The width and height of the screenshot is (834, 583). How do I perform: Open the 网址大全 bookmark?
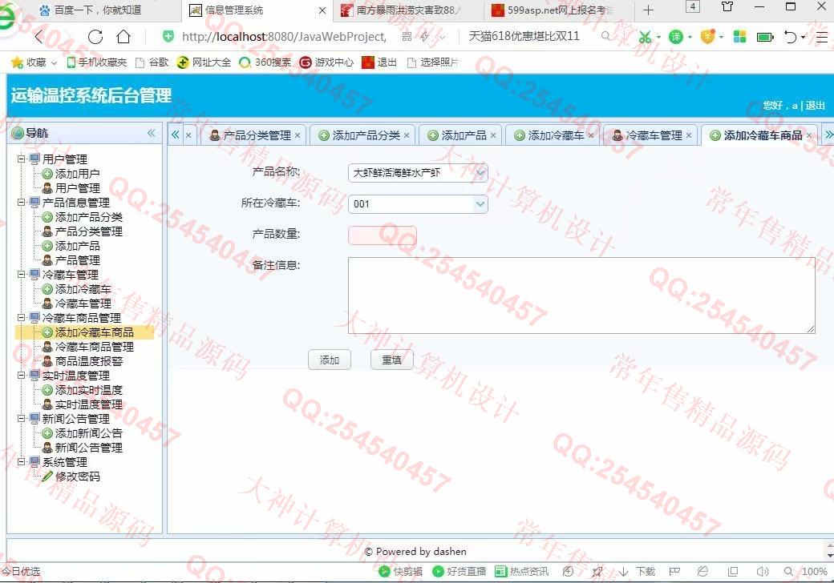tap(204, 62)
